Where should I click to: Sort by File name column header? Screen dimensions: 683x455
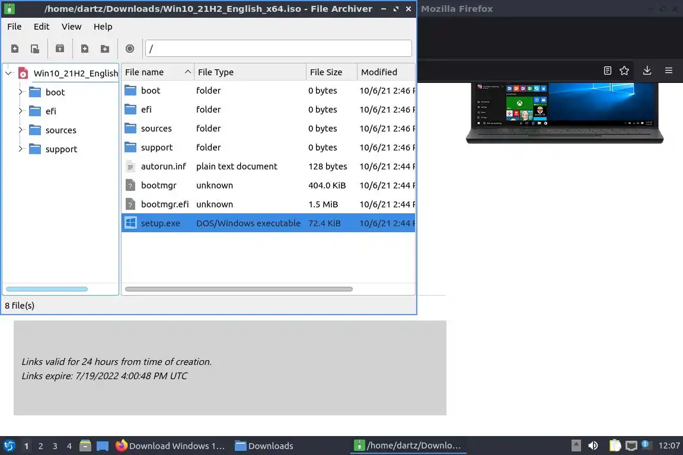(157, 72)
